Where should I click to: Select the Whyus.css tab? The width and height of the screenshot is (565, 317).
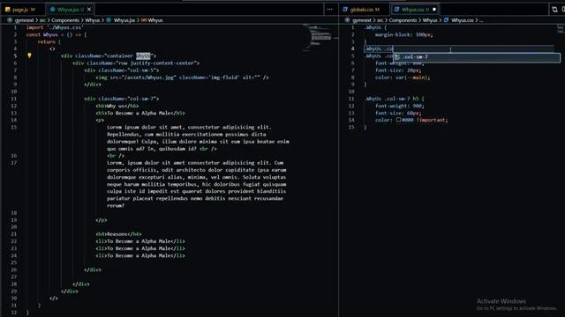(x=415, y=10)
